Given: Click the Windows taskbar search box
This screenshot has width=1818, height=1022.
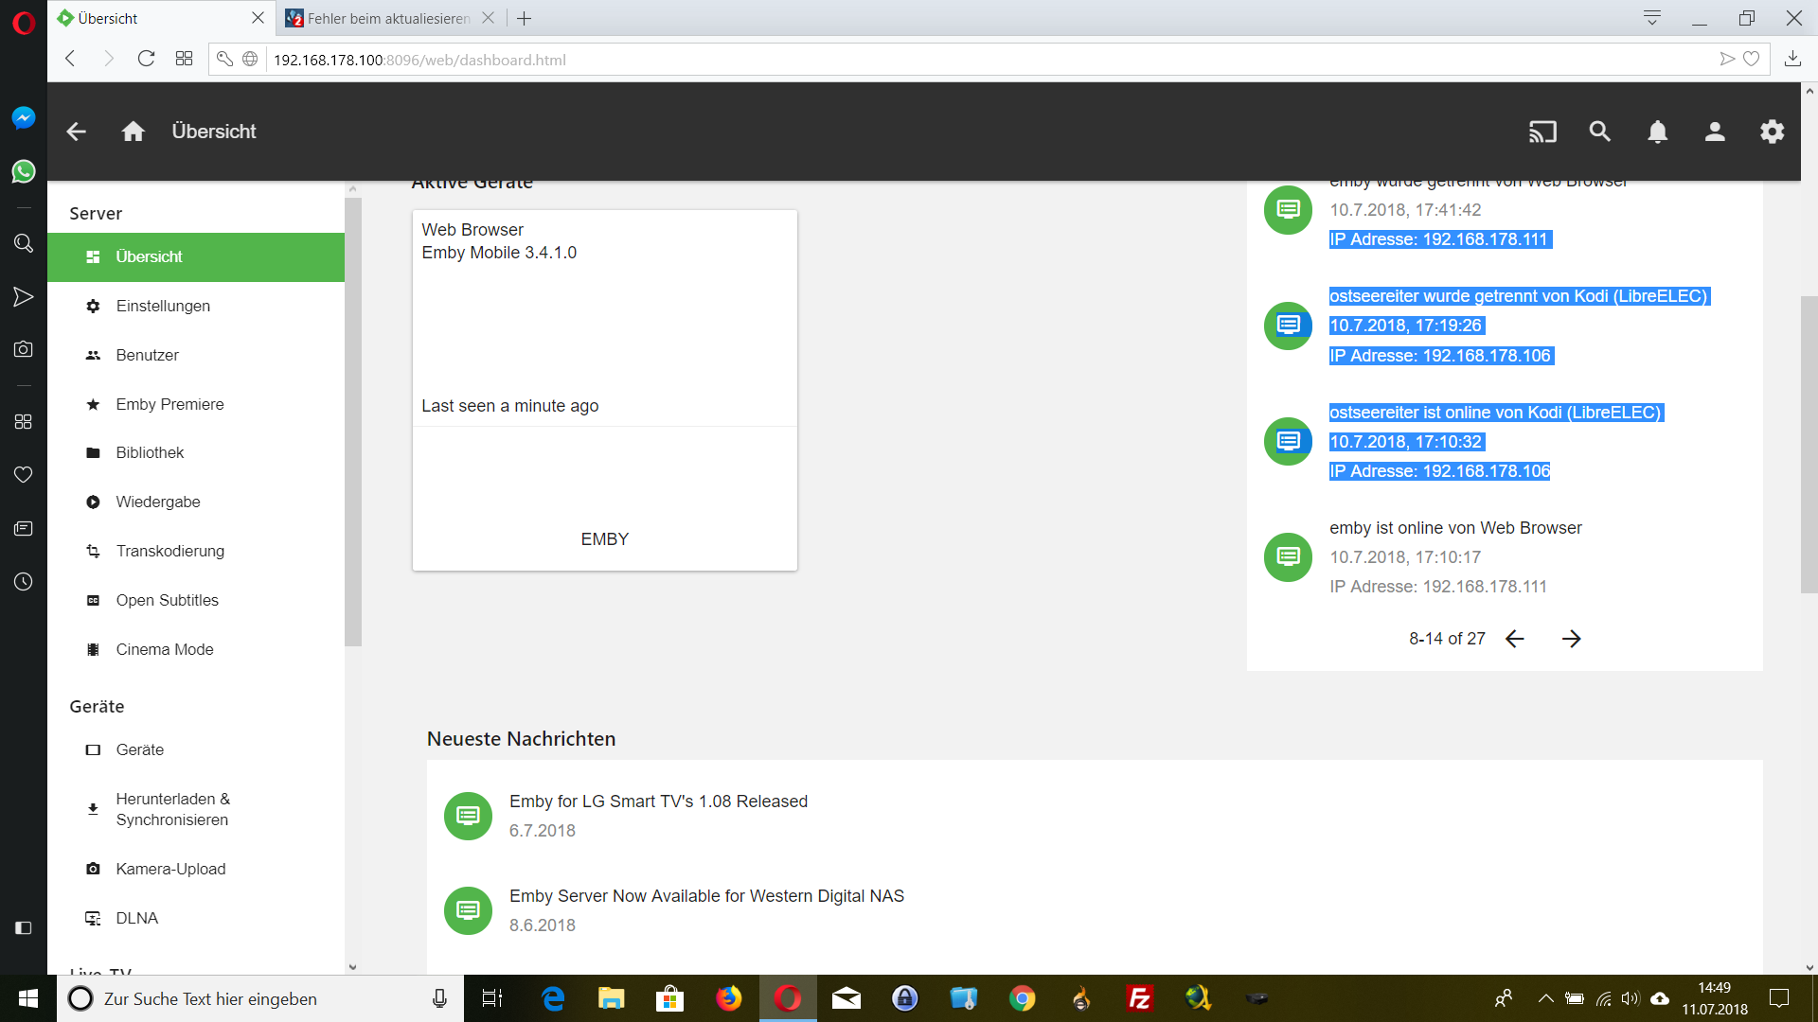Looking at the screenshot, I should 260,998.
